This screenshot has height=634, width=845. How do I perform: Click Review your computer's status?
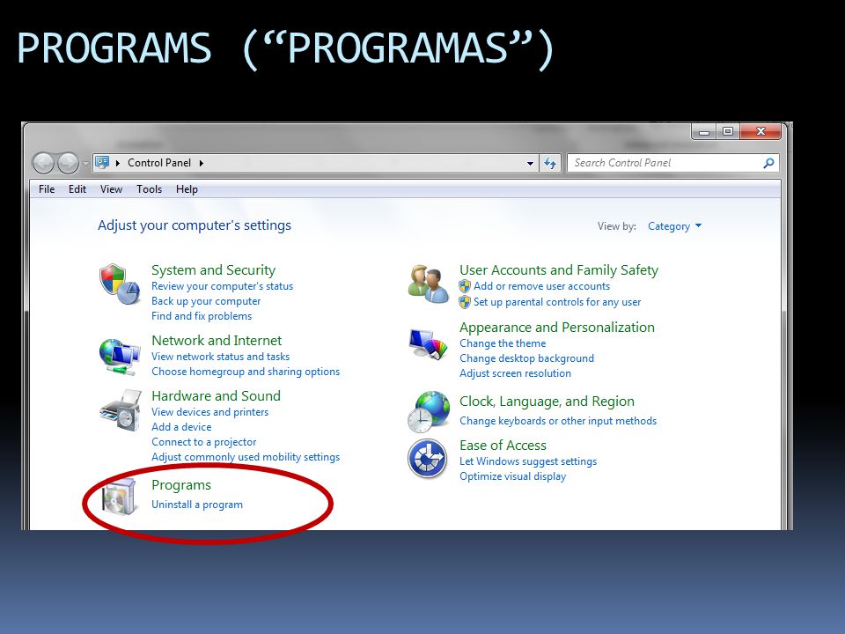tap(222, 286)
